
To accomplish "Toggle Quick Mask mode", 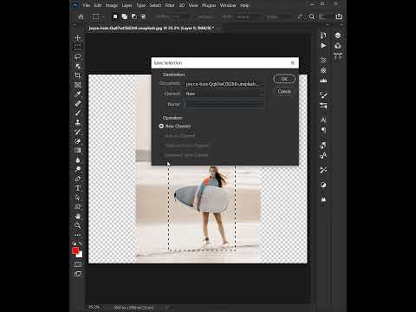I will click(78, 264).
